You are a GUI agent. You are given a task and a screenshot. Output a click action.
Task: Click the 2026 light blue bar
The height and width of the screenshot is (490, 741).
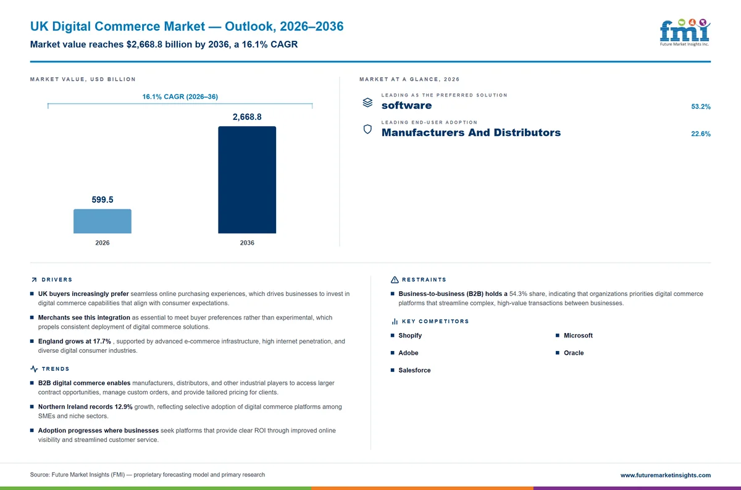pos(103,221)
